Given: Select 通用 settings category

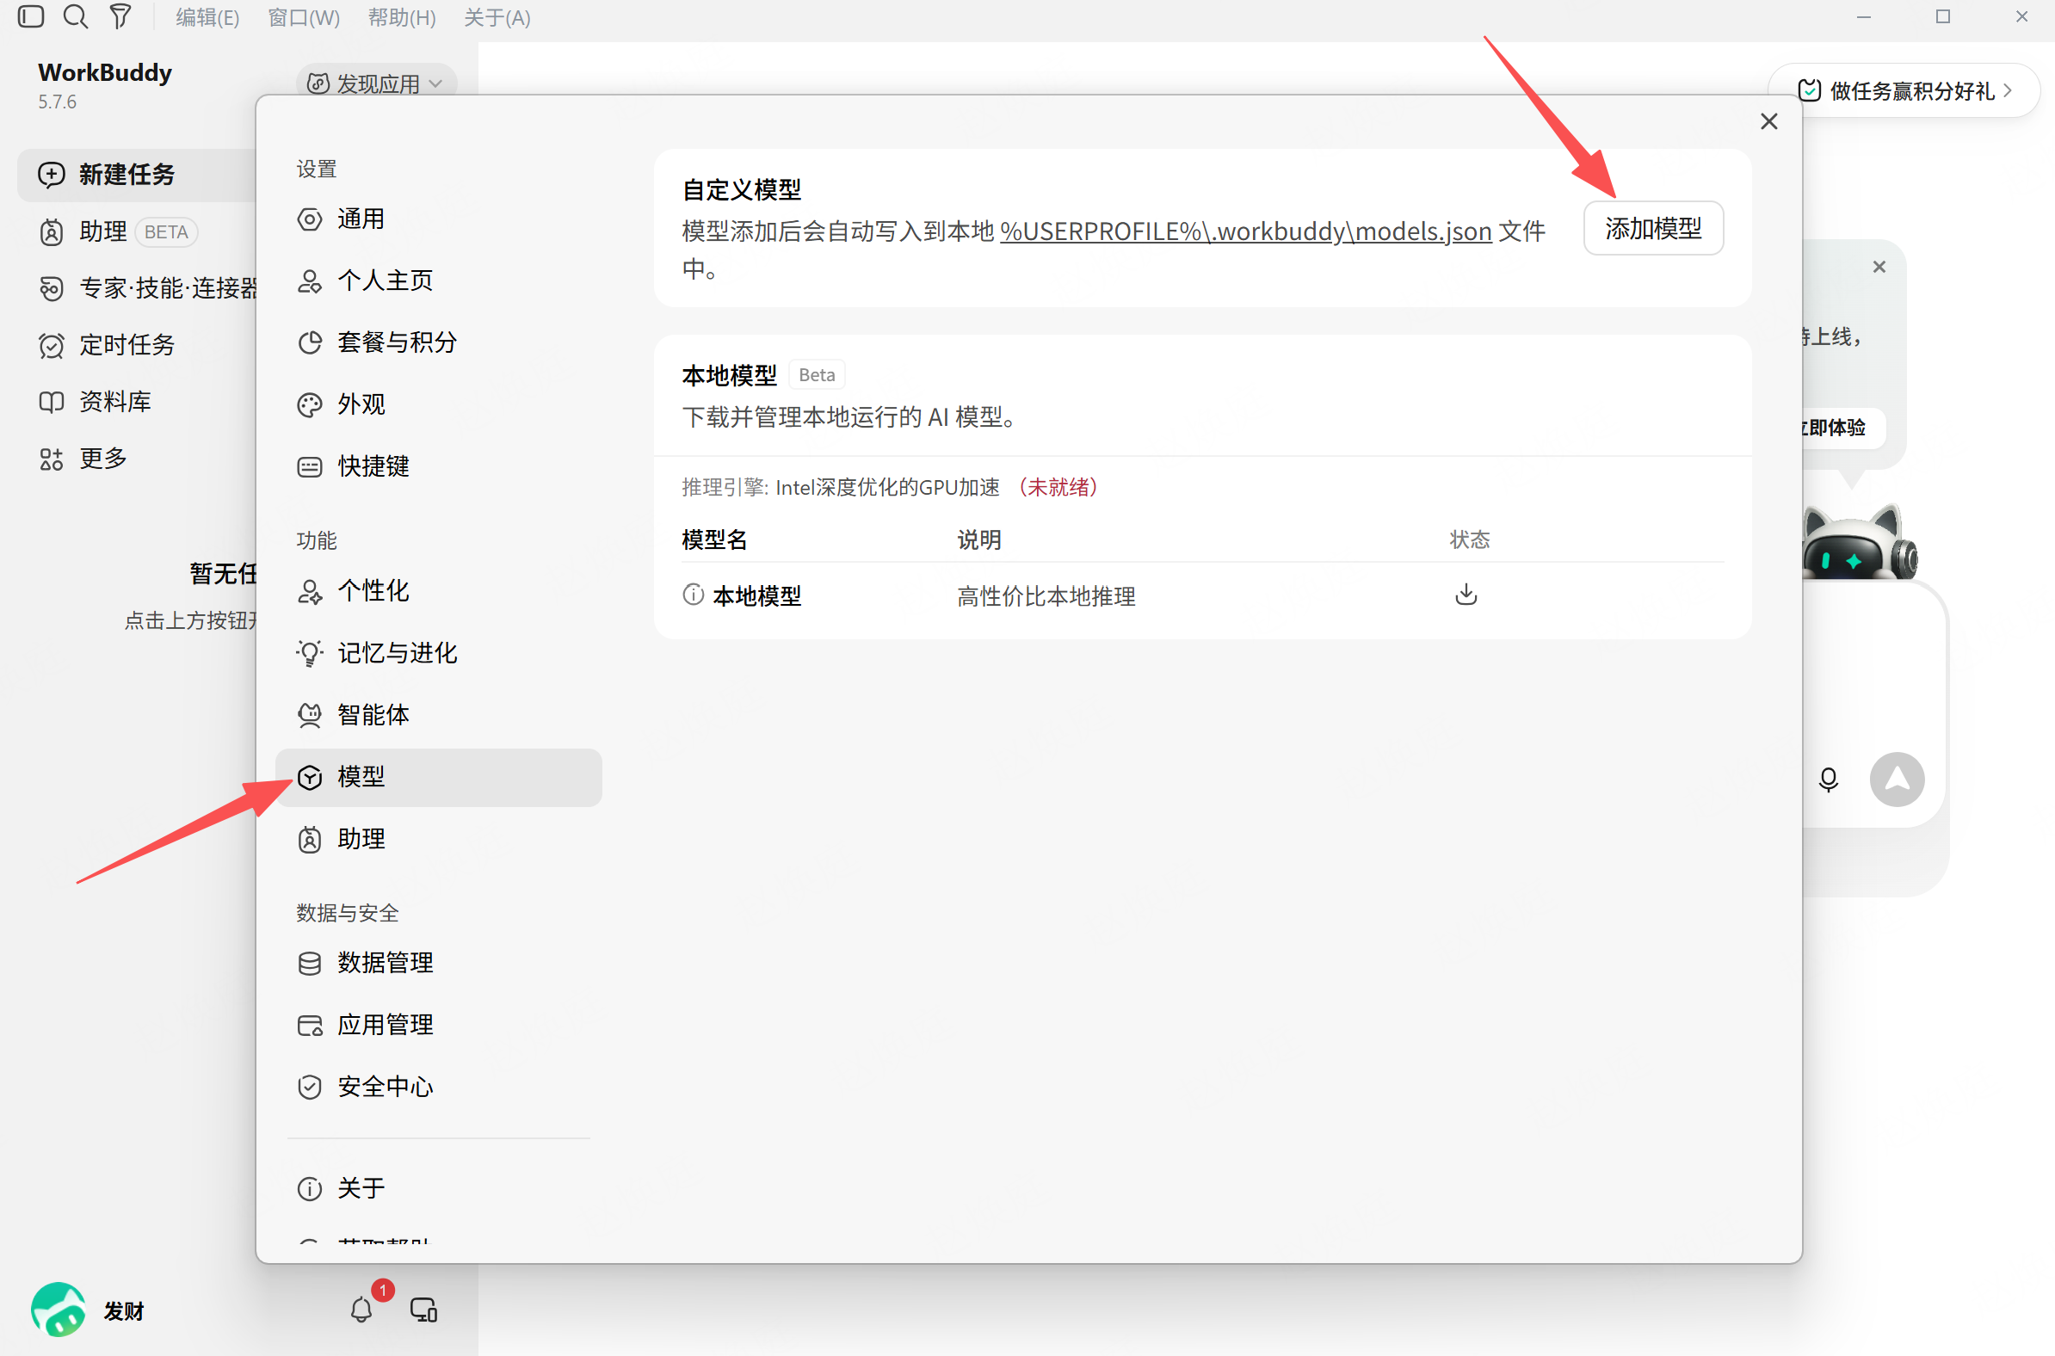Looking at the screenshot, I should (439, 219).
